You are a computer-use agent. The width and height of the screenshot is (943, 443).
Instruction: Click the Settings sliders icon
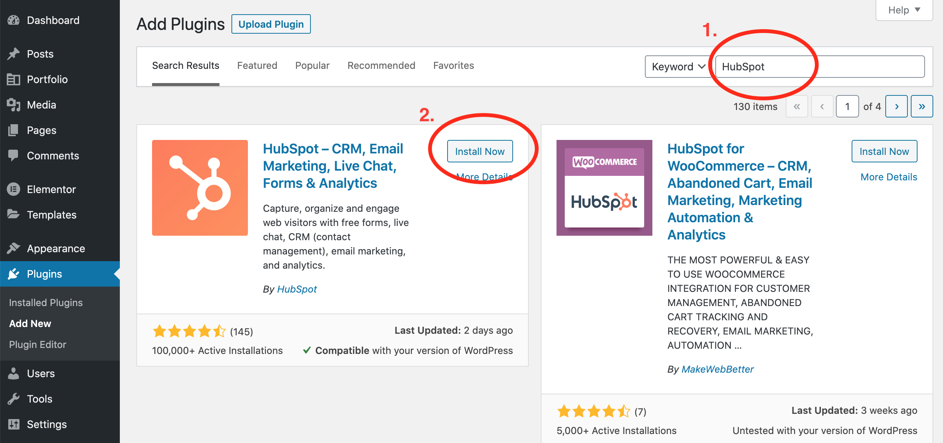pos(13,424)
